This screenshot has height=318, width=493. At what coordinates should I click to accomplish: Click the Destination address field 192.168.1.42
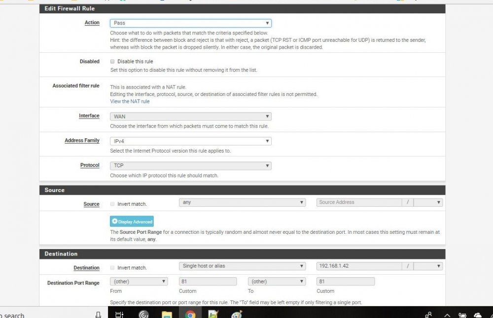[x=359, y=266]
